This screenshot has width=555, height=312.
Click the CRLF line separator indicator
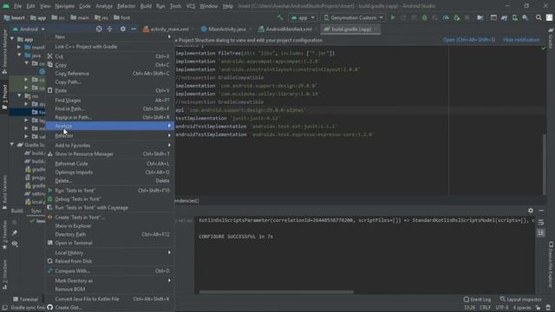[x=486, y=308]
